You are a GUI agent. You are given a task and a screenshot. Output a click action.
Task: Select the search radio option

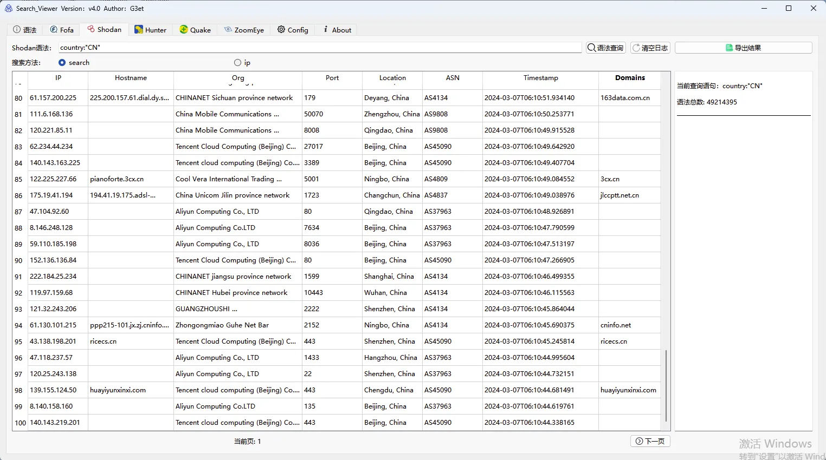point(74,63)
